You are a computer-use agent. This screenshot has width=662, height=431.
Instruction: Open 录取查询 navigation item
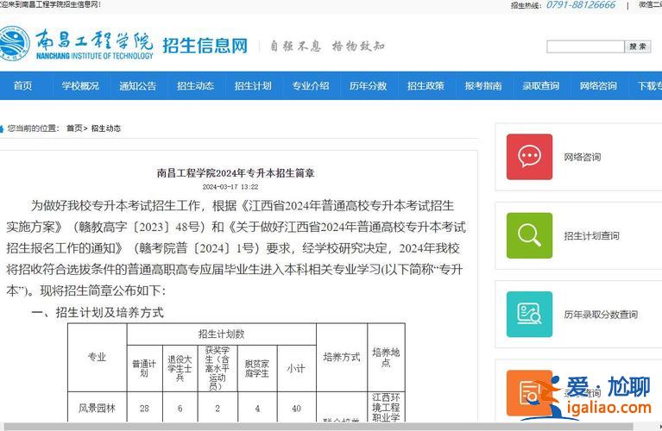pyautogui.click(x=540, y=86)
